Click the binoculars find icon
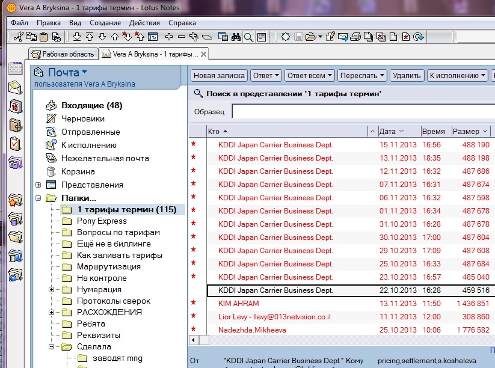The image size is (495, 368). (x=236, y=37)
